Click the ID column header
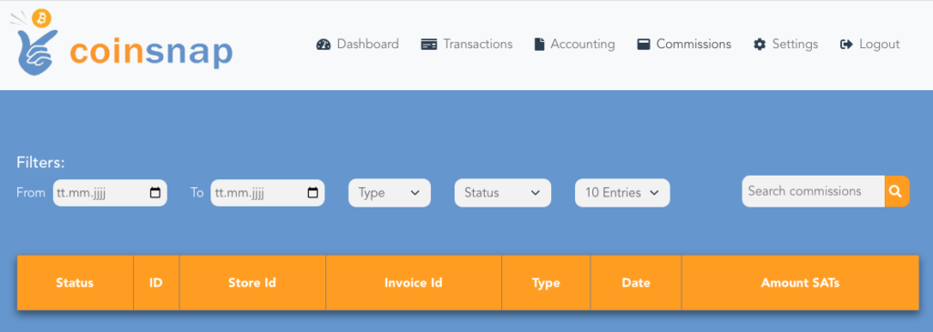 pos(156,283)
